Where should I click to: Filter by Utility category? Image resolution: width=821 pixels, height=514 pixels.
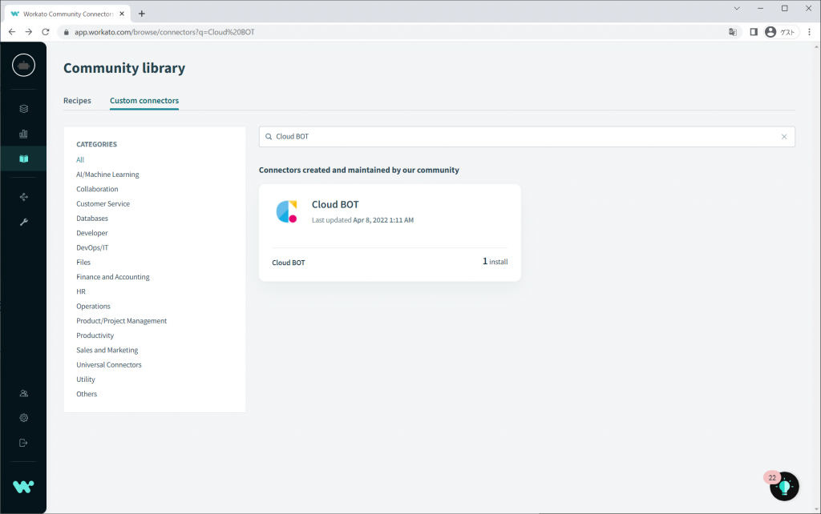pyautogui.click(x=86, y=379)
